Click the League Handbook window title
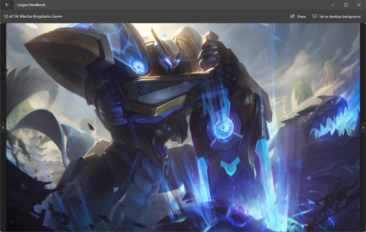The image size is (366, 232). [31, 5]
